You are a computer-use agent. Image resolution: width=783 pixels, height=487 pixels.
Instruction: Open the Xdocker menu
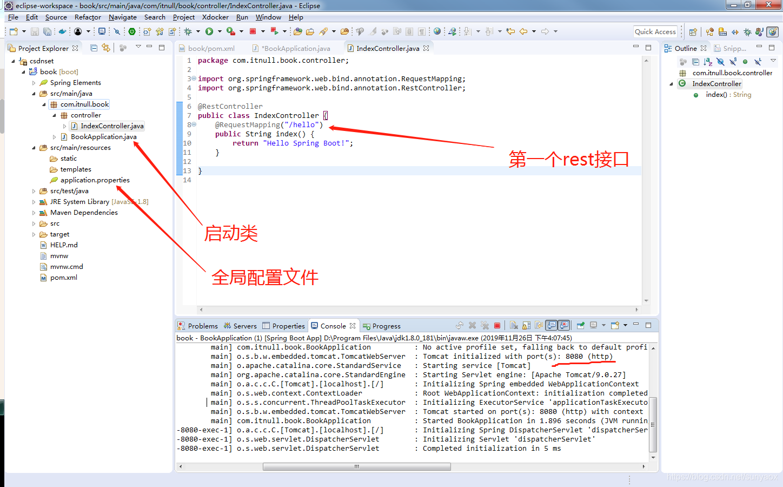(x=215, y=17)
